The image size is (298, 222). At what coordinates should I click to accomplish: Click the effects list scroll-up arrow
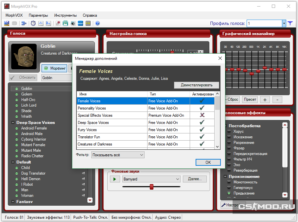point(285,125)
